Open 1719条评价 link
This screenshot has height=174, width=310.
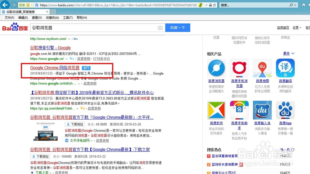click(101, 59)
